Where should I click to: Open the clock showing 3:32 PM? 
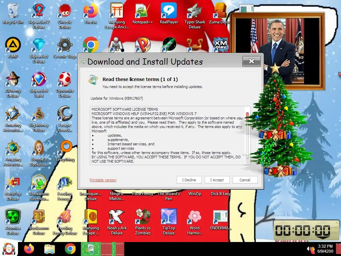[325, 249]
